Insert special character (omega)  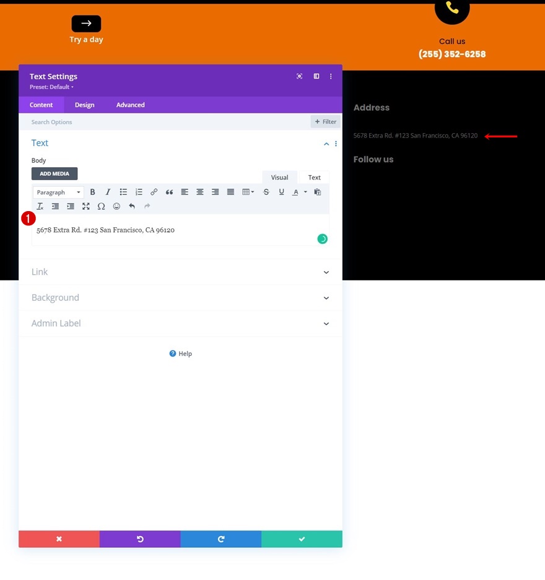pyautogui.click(x=102, y=206)
